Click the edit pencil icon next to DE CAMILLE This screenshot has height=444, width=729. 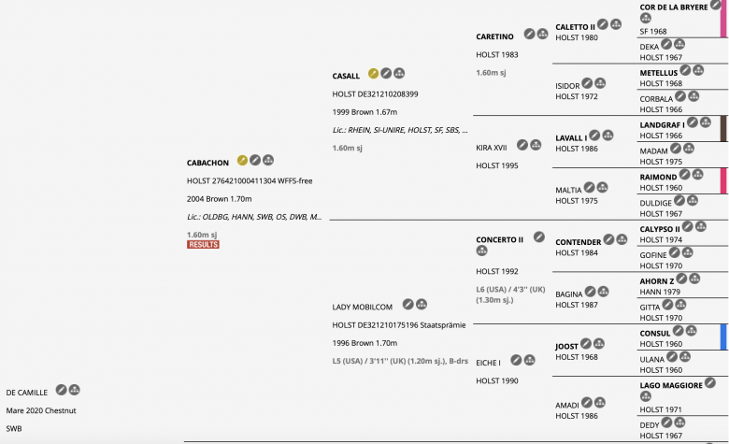pyautogui.click(x=61, y=390)
